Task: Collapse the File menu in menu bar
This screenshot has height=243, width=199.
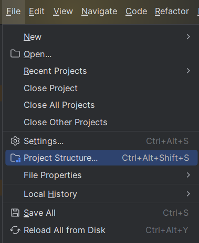Action: [x=13, y=12]
